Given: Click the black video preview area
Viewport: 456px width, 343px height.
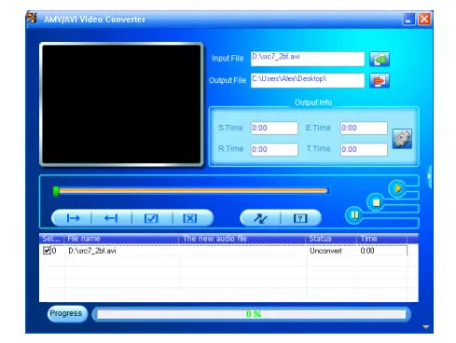Looking at the screenshot, I should (121, 104).
